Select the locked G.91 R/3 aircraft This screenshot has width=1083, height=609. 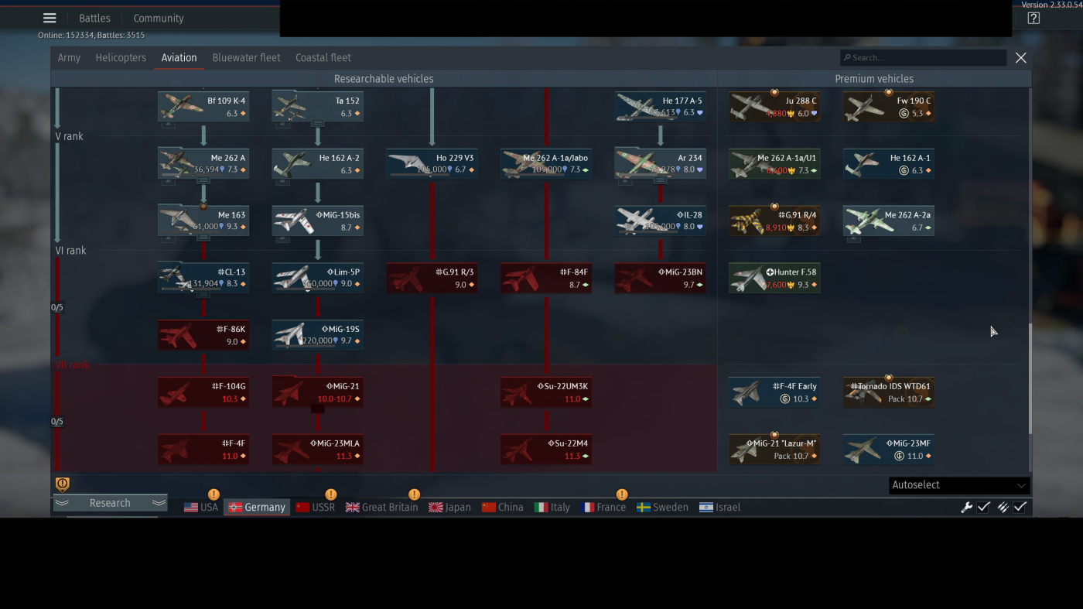click(432, 279)
